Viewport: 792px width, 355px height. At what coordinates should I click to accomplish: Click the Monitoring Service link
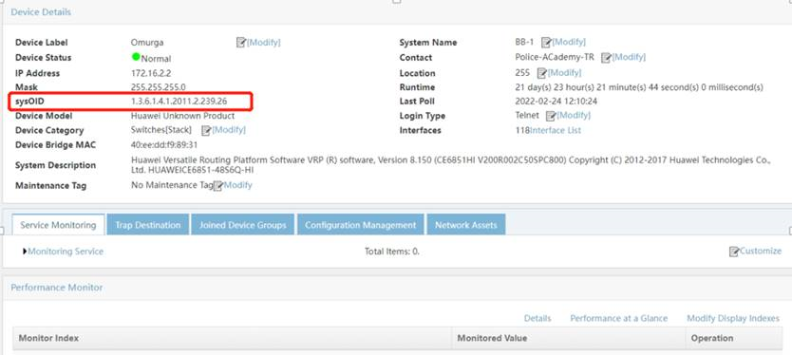tap(66, 251)
